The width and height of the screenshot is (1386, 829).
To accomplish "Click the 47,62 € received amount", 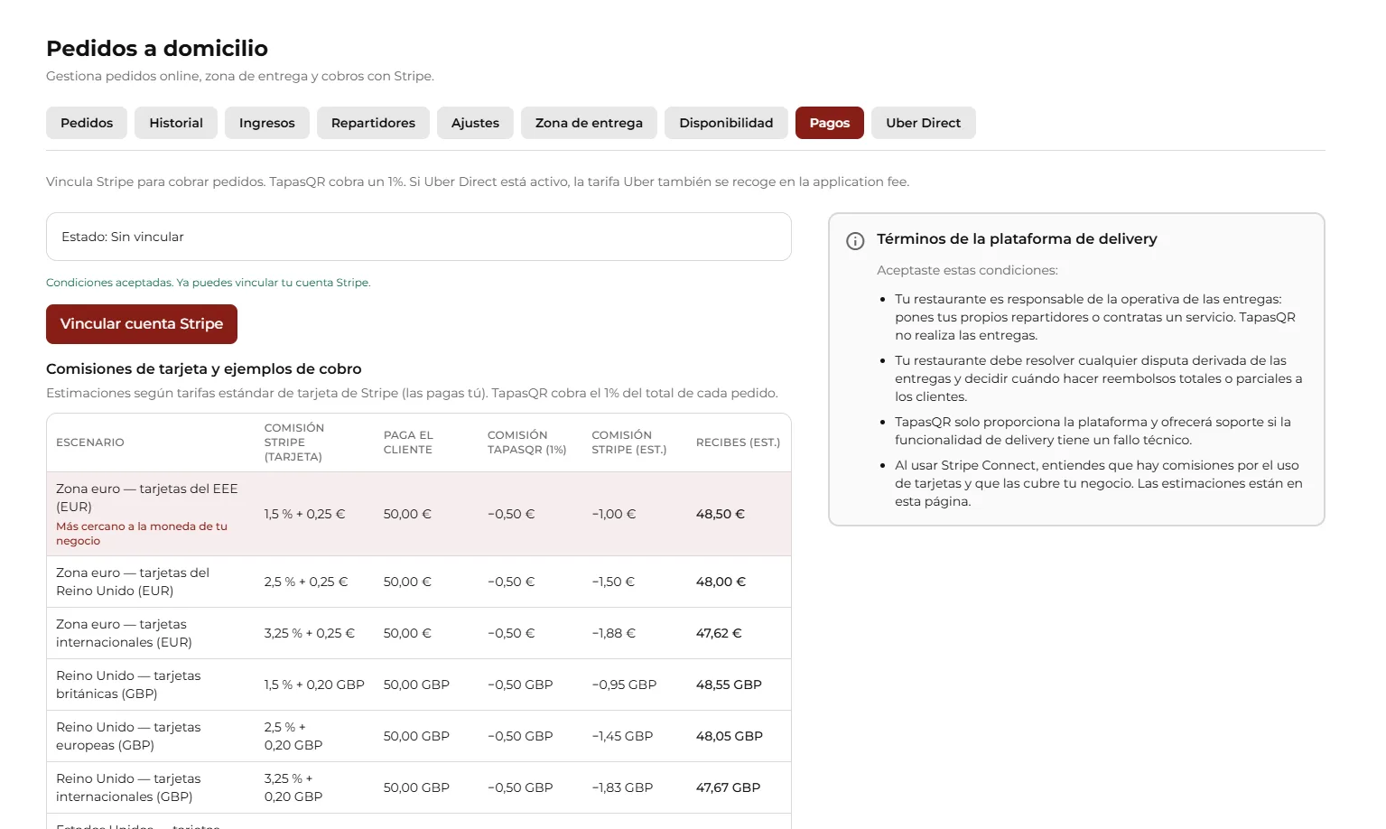I will point(719,633).
